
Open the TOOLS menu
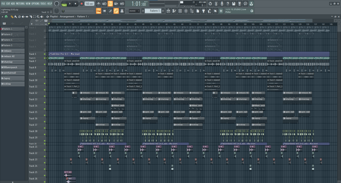pos(43,4)
